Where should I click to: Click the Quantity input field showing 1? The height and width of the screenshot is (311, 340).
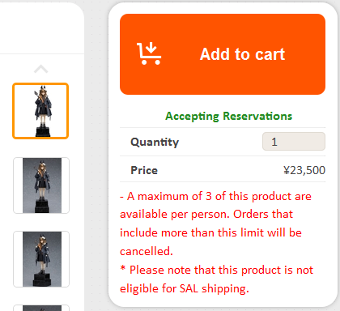coord(294,142)
